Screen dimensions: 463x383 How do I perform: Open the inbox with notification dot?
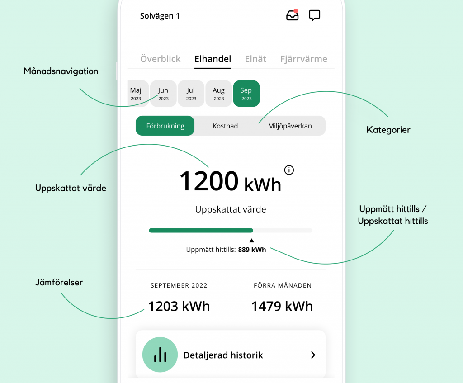click(293, 15)
